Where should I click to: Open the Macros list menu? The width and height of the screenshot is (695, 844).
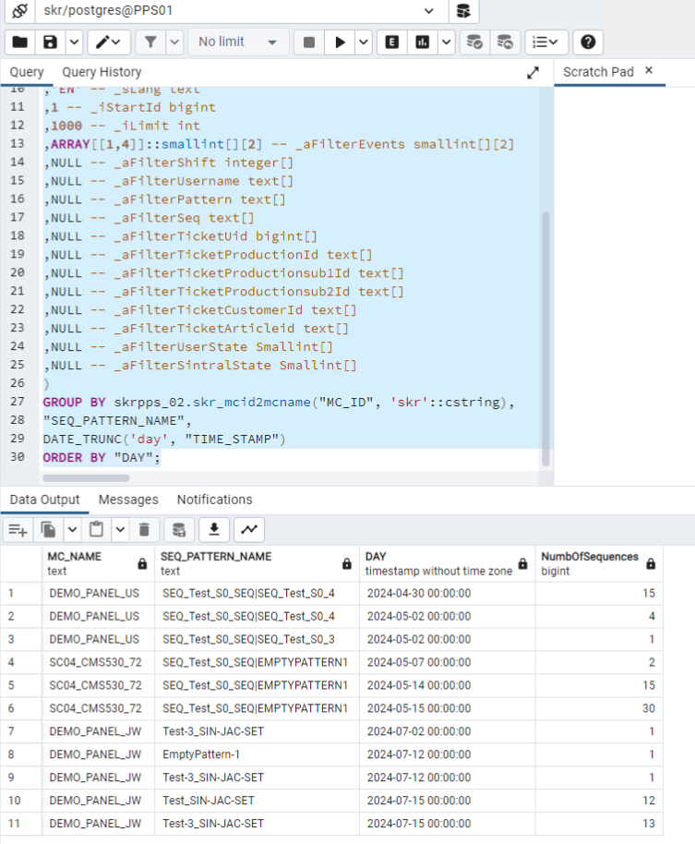tap(546, 42)
